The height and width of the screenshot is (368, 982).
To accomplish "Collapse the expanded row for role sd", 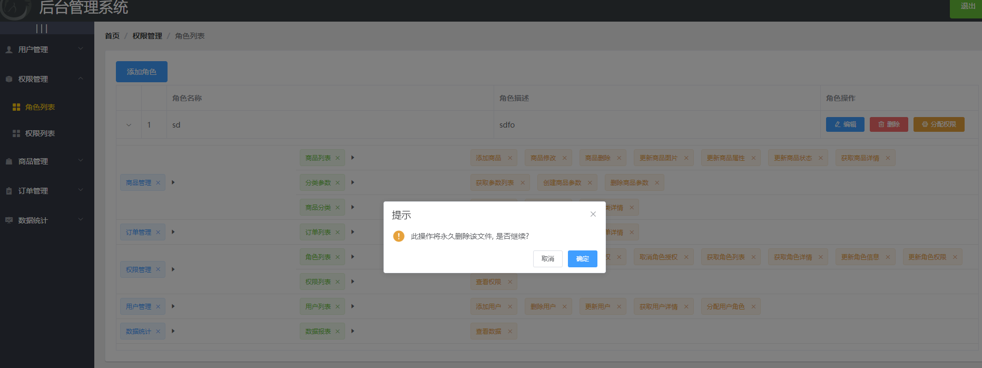I will click(129, 125).
